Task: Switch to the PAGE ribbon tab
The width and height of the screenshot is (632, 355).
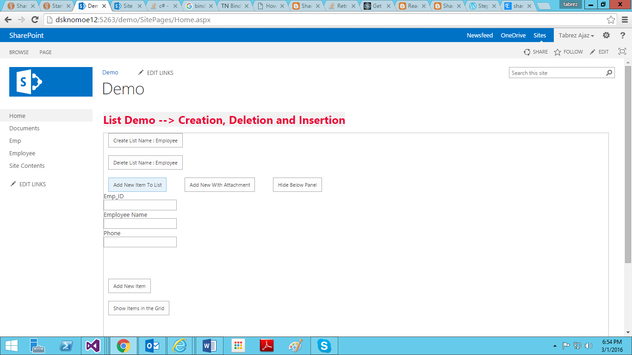Action: (x=45, y=52)
